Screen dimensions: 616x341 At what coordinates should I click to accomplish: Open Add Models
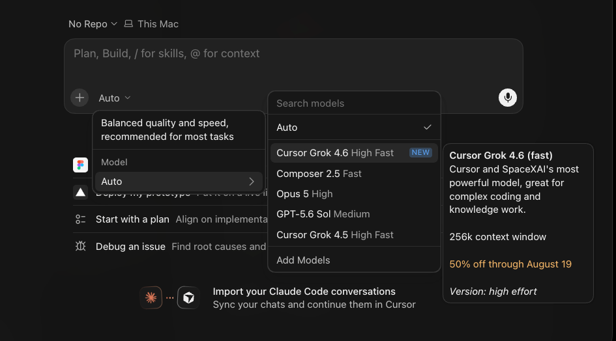coord(354,260)
